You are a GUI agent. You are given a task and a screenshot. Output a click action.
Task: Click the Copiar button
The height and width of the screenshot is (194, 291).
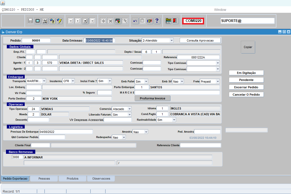(x=248, y=47)
